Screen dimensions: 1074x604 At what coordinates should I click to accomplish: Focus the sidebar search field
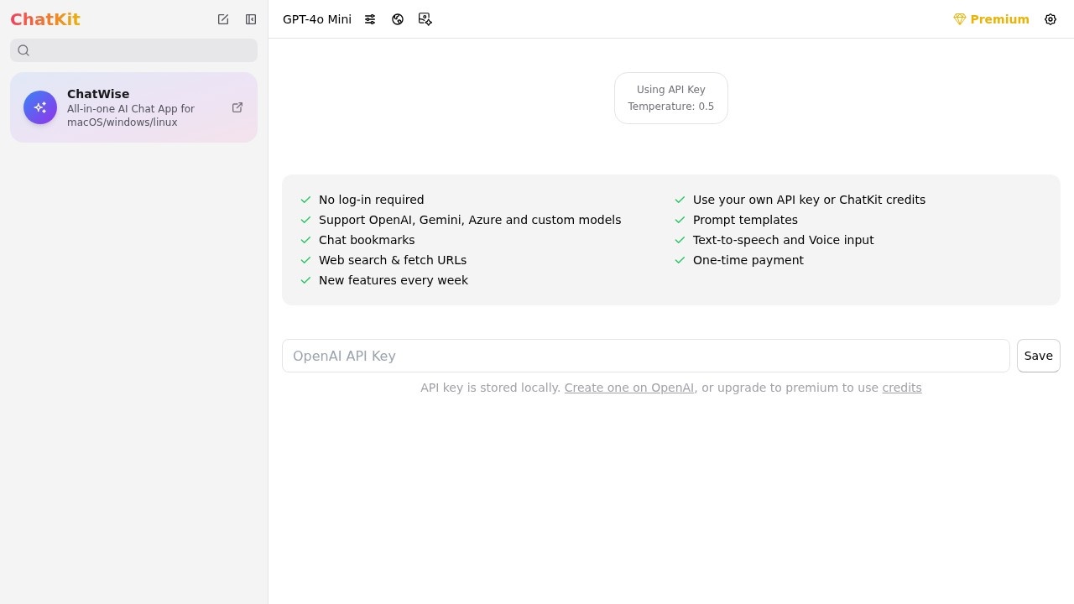pos(134,50)
